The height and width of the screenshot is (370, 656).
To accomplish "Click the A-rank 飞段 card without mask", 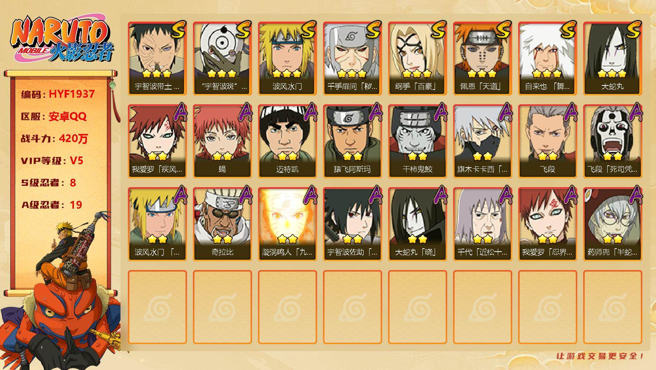I will tap(547, 141).
